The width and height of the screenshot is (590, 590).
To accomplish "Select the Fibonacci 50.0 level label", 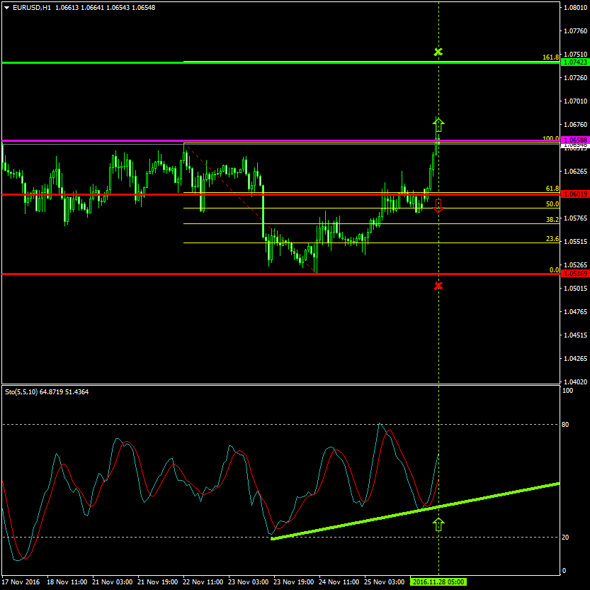I will pyautogui.click(x=552, y=204).
